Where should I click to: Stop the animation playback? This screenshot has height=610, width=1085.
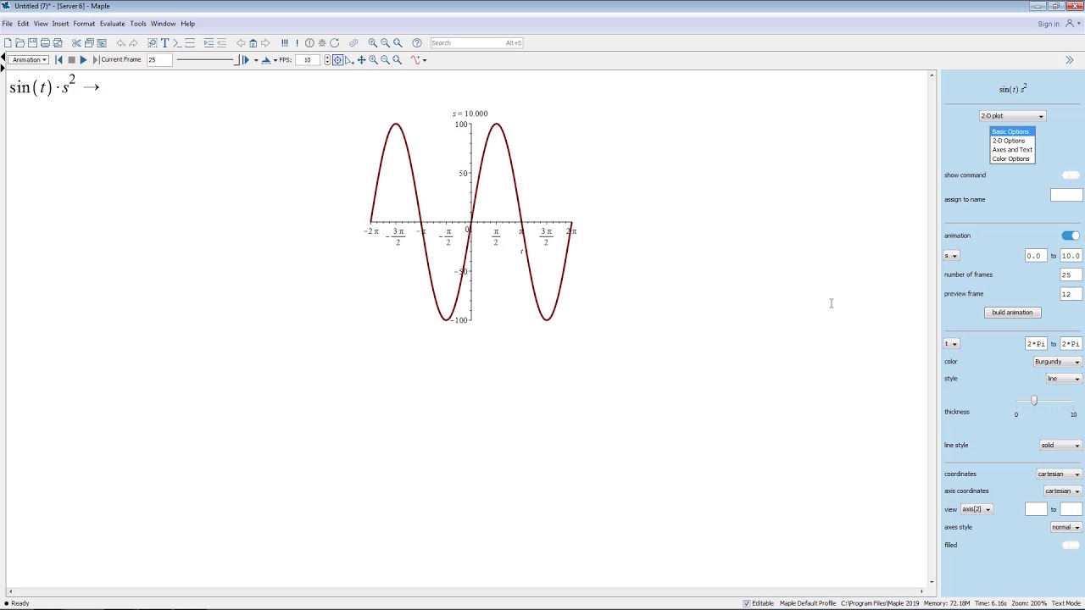[71, 60]
